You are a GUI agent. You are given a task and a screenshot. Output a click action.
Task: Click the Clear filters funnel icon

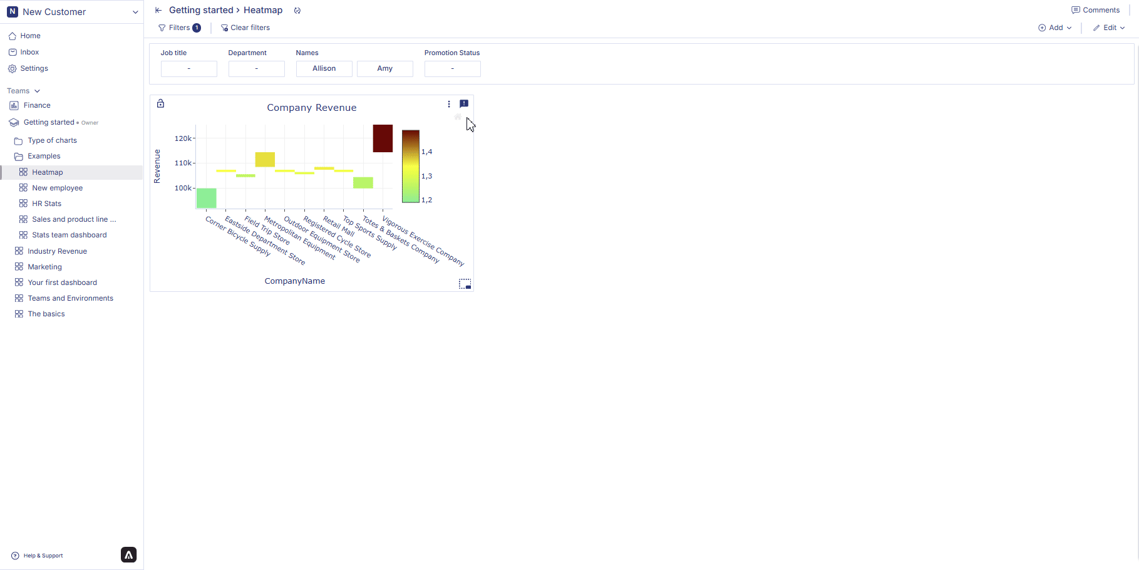pos(224,28)
